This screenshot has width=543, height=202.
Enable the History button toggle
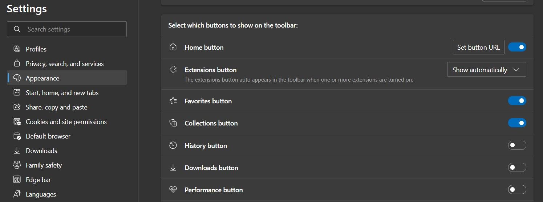517,145
